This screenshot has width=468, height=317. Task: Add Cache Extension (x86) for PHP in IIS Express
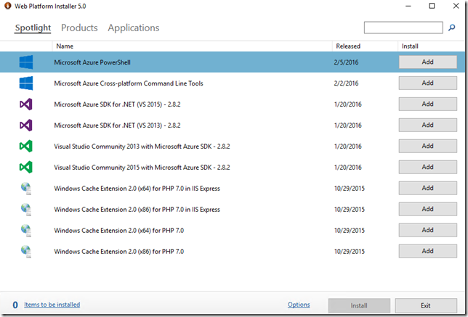(428, 209)
